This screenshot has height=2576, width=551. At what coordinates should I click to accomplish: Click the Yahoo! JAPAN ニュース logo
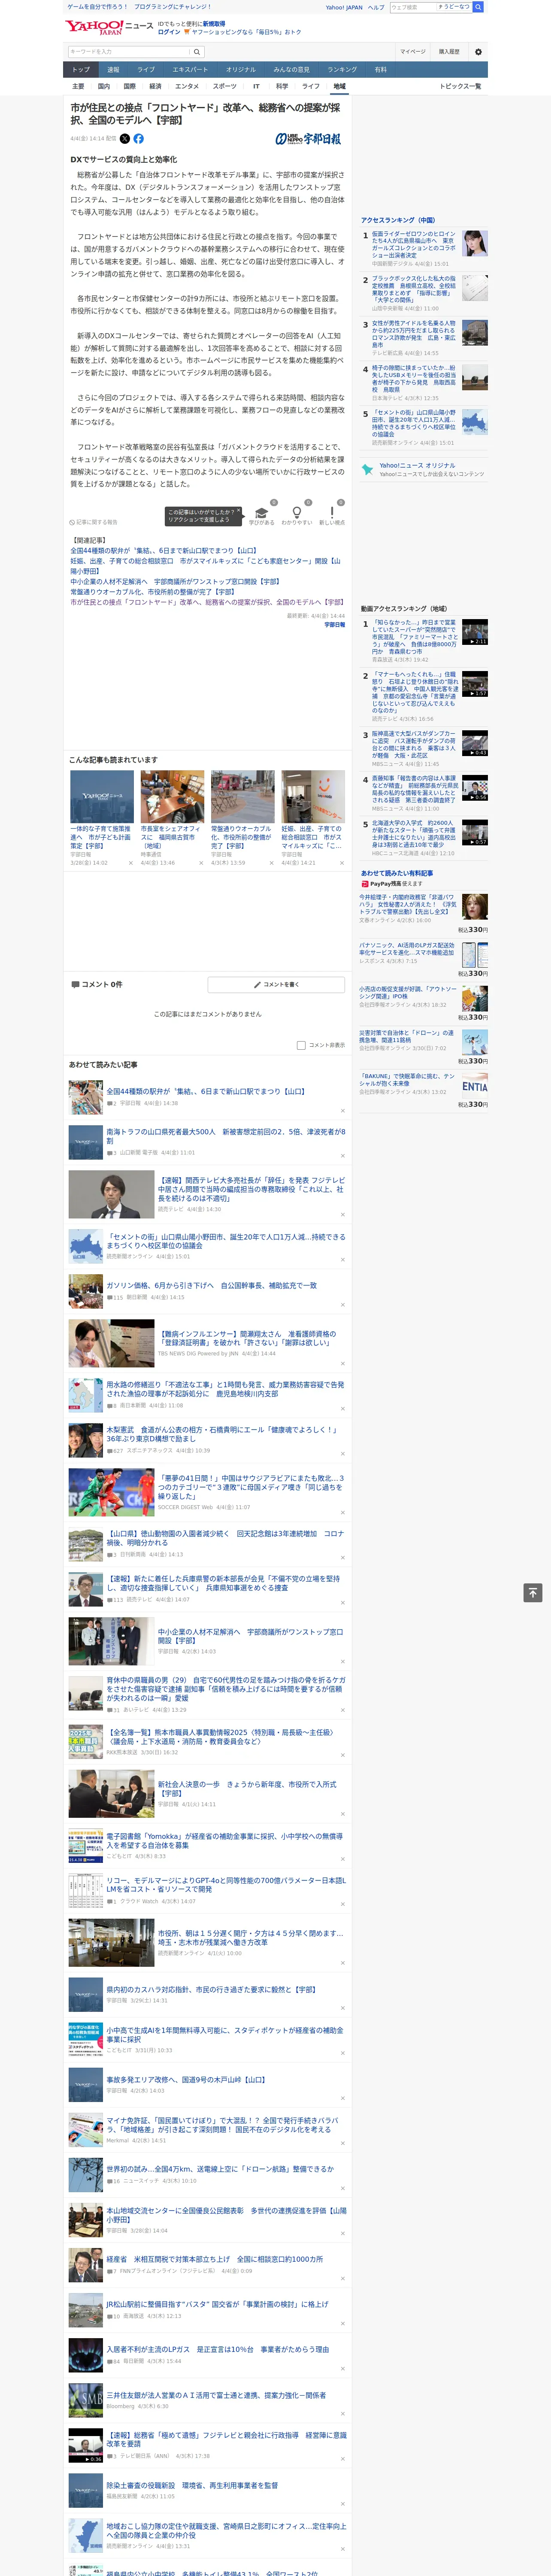point(109,27)
